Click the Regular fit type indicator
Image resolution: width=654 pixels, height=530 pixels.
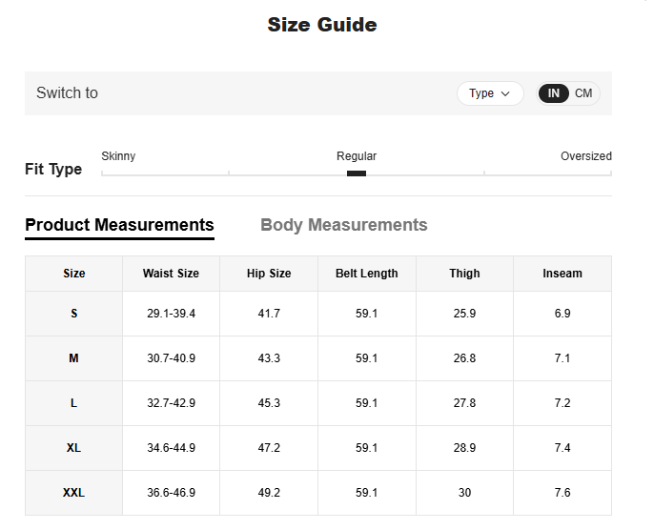(x=357, y=173)
